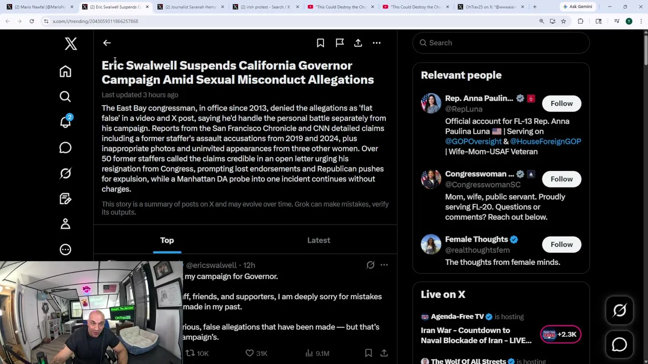Switch to first This Could Destroy YouTube tab
Viewport: 648px width, 364px height.
pyautogui.click(x=340, y=7)
